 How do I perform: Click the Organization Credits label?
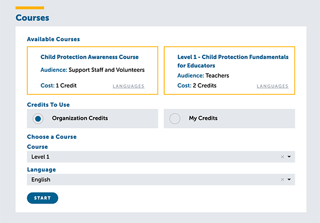pos(80,118)
